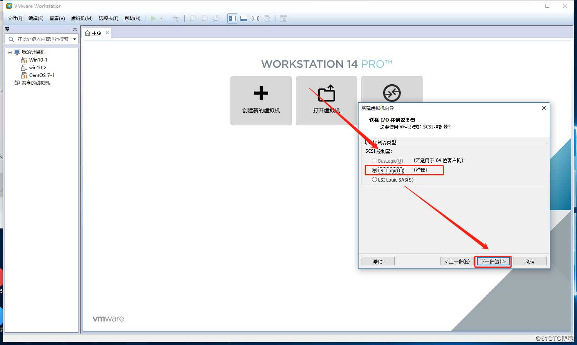
Task: Click the CentOS 7-1 VM icon in tree
Action: pyautogui.click(x=24, y=75)
